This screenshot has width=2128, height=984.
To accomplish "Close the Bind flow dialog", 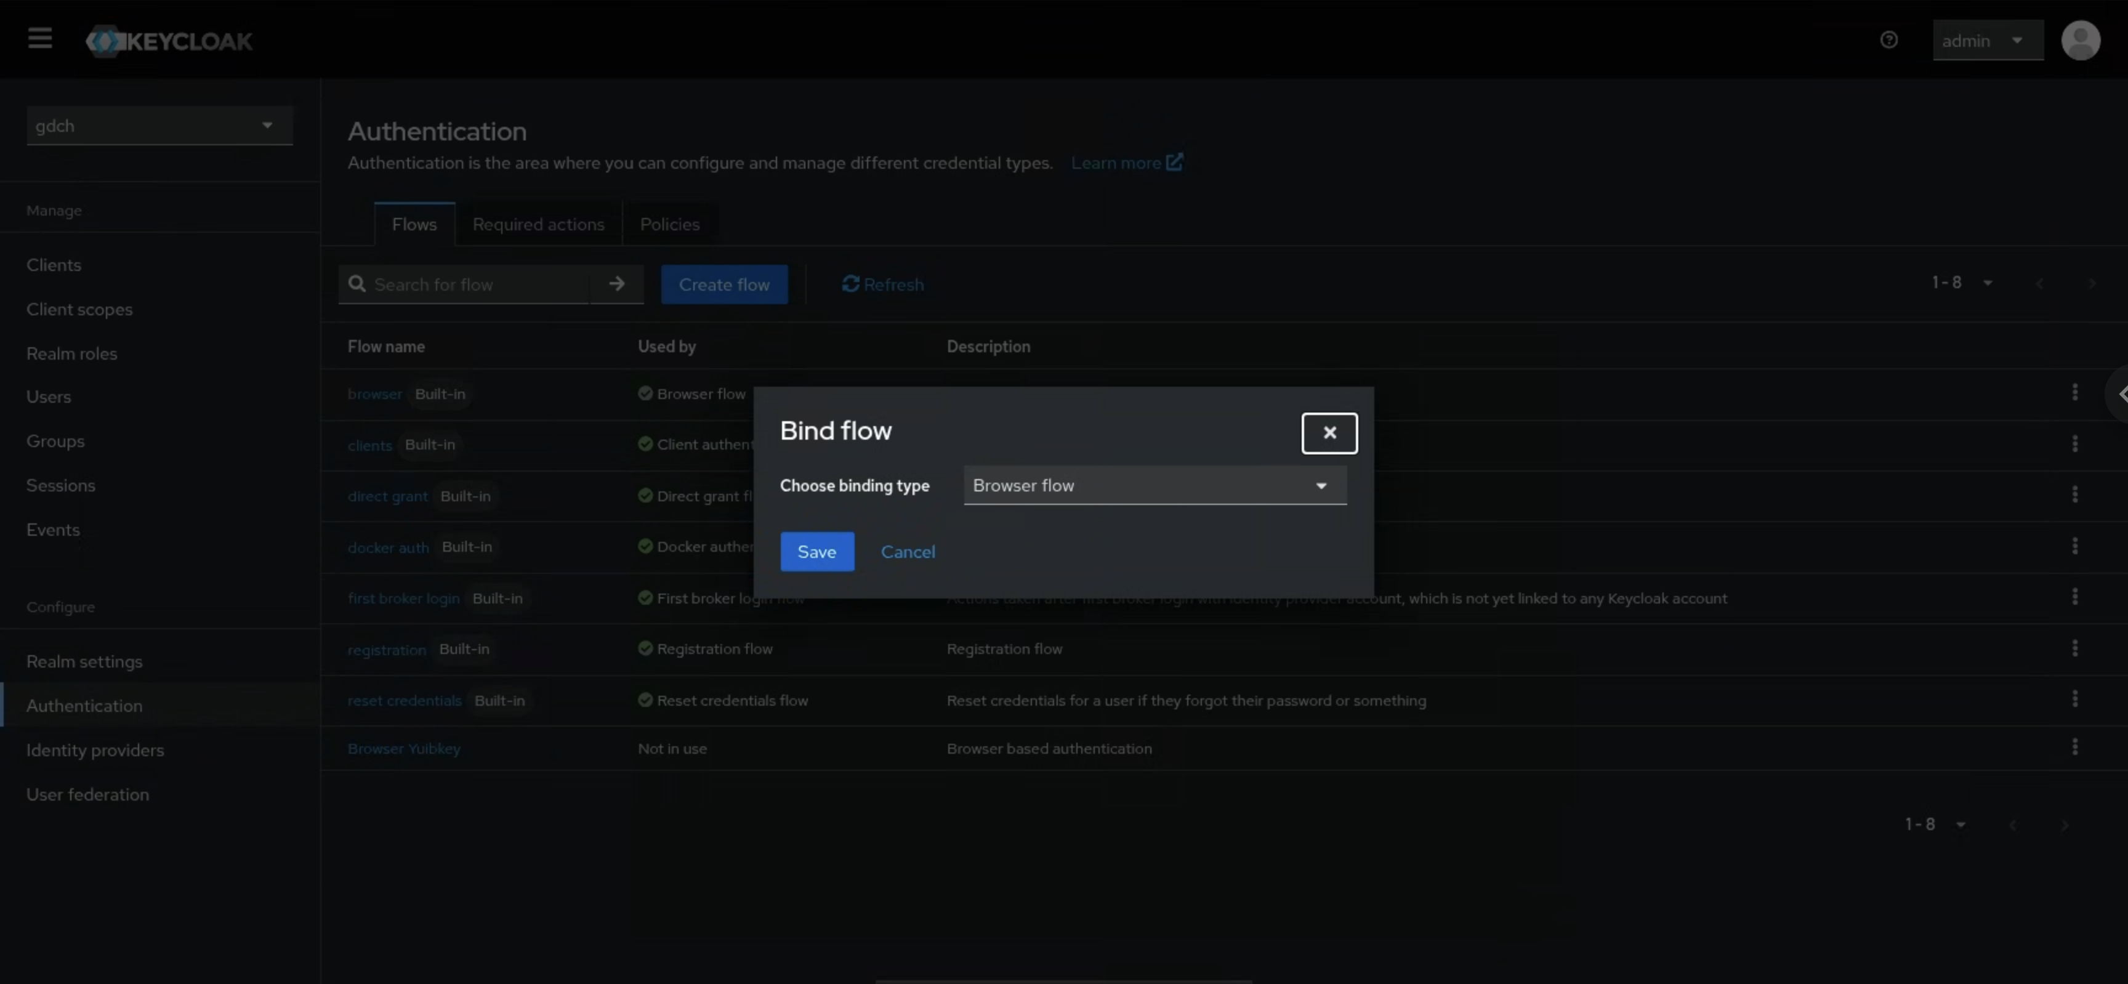I will [x=1328, y=433].
